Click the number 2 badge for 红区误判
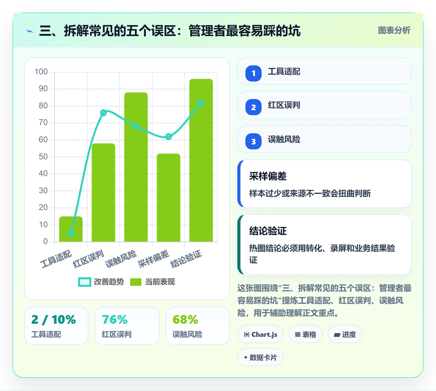The height and width of the screenshot is (391, 436). point(254,107)
